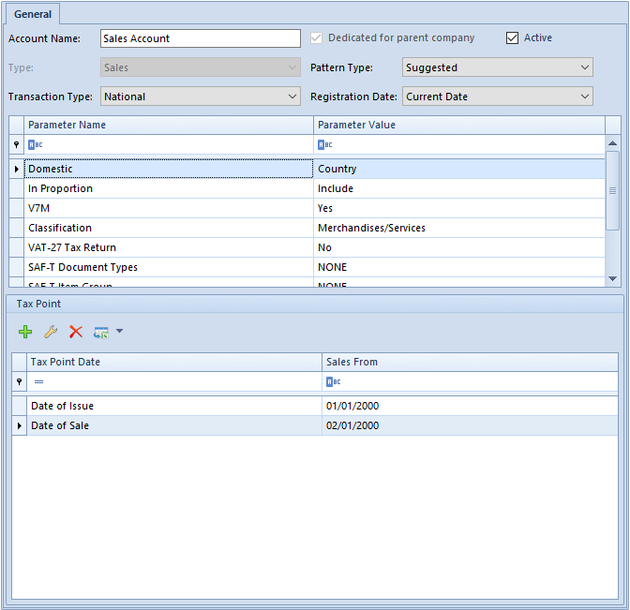
Task: Click the Sales From column header
Action: point(470,362)
